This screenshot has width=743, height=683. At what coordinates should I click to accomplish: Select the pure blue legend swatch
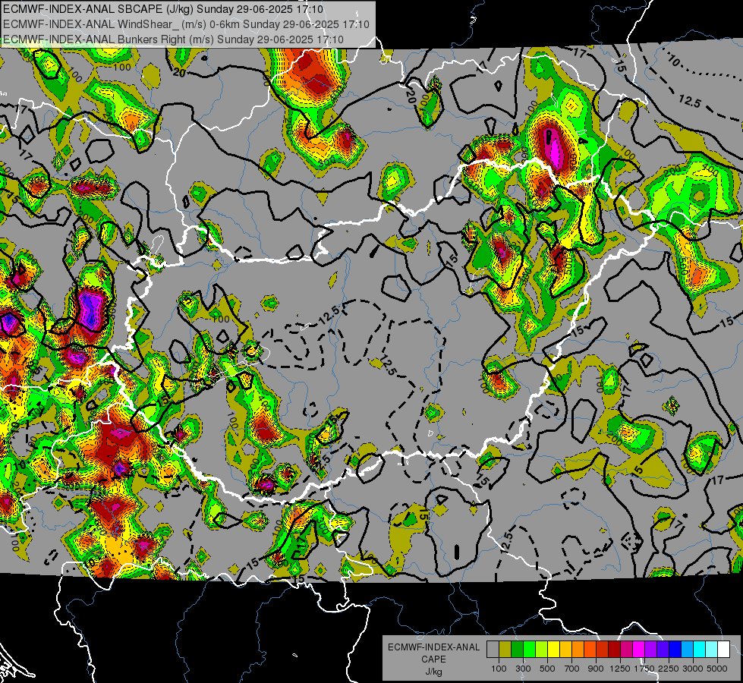(x=675, y=649)
